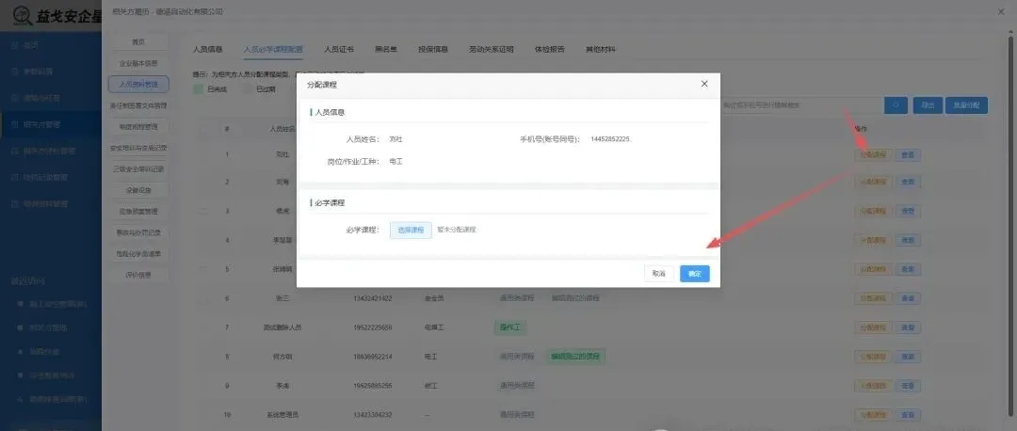Click the 通用类课程 tag in 李虎's row

tap(517, 386)
